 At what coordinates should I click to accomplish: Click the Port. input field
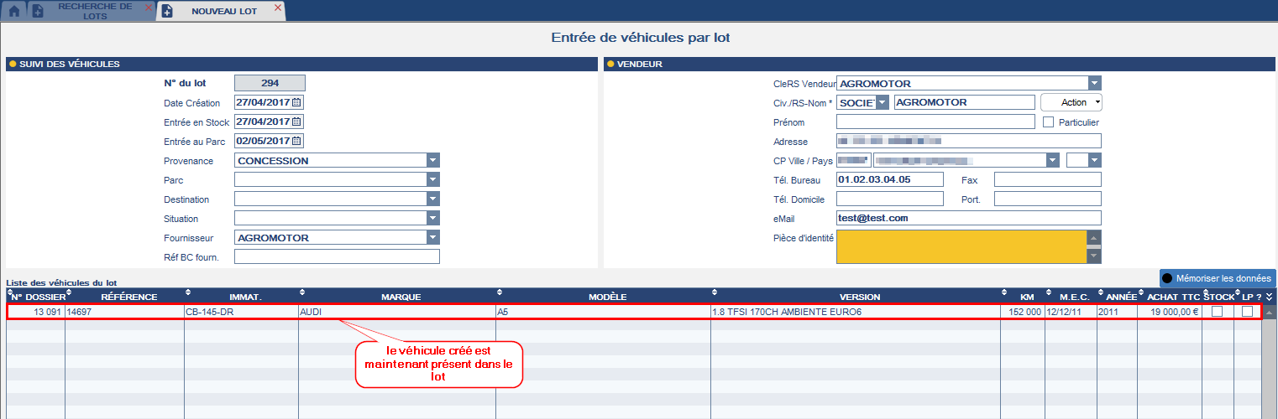pyautogui.click(x=1047, y=199)
